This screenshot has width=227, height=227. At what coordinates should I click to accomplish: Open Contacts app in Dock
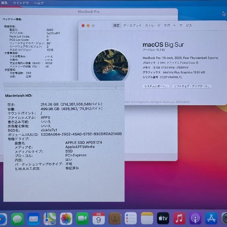pos(115,219)
